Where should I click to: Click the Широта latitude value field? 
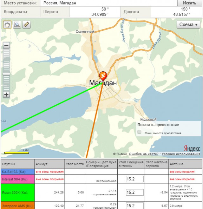95,12
